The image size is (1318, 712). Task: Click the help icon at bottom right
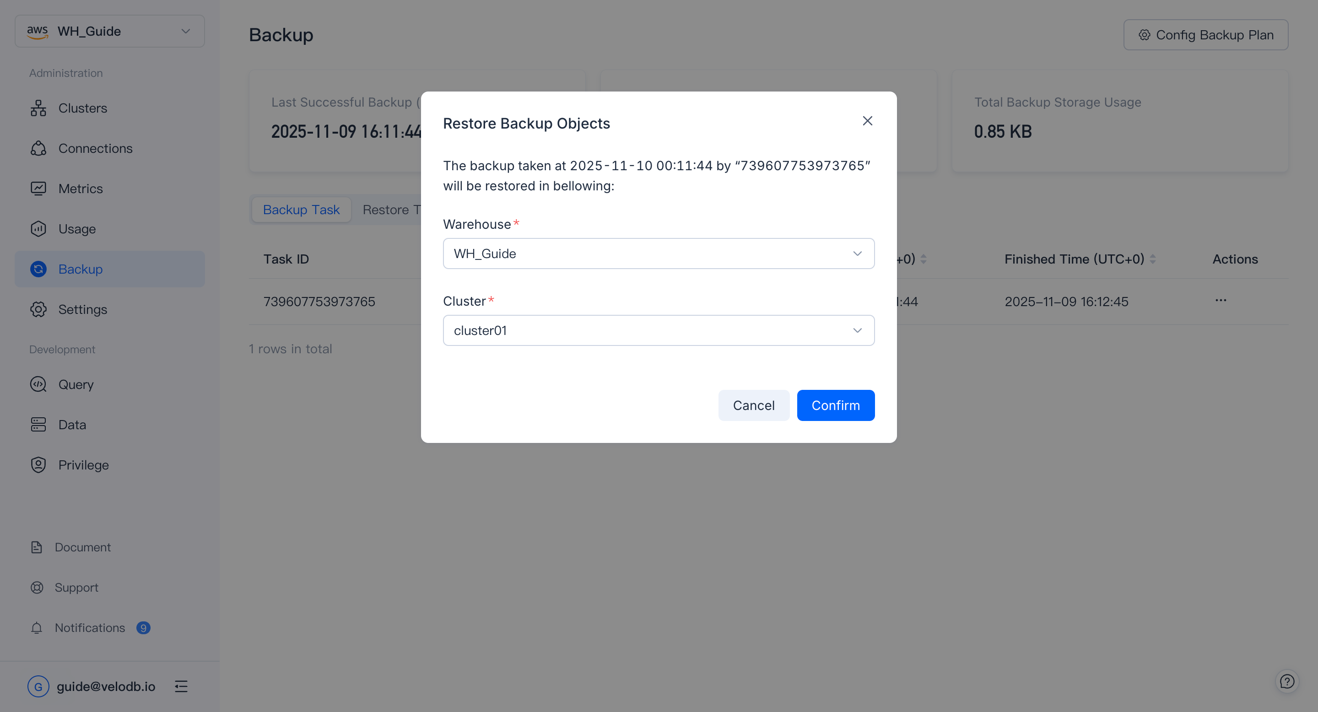click(1287, 681)
